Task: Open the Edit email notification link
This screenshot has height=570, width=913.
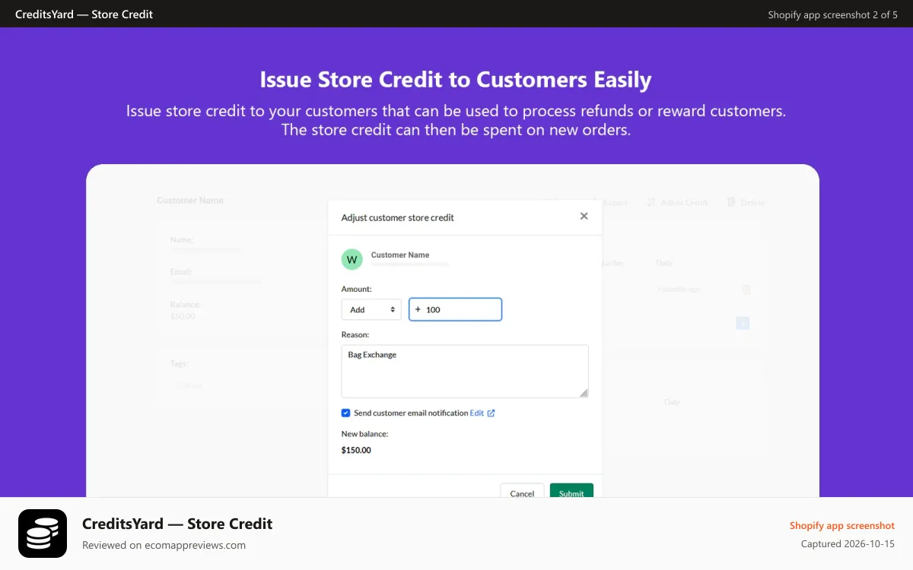Action: click(x=477, y=413)
